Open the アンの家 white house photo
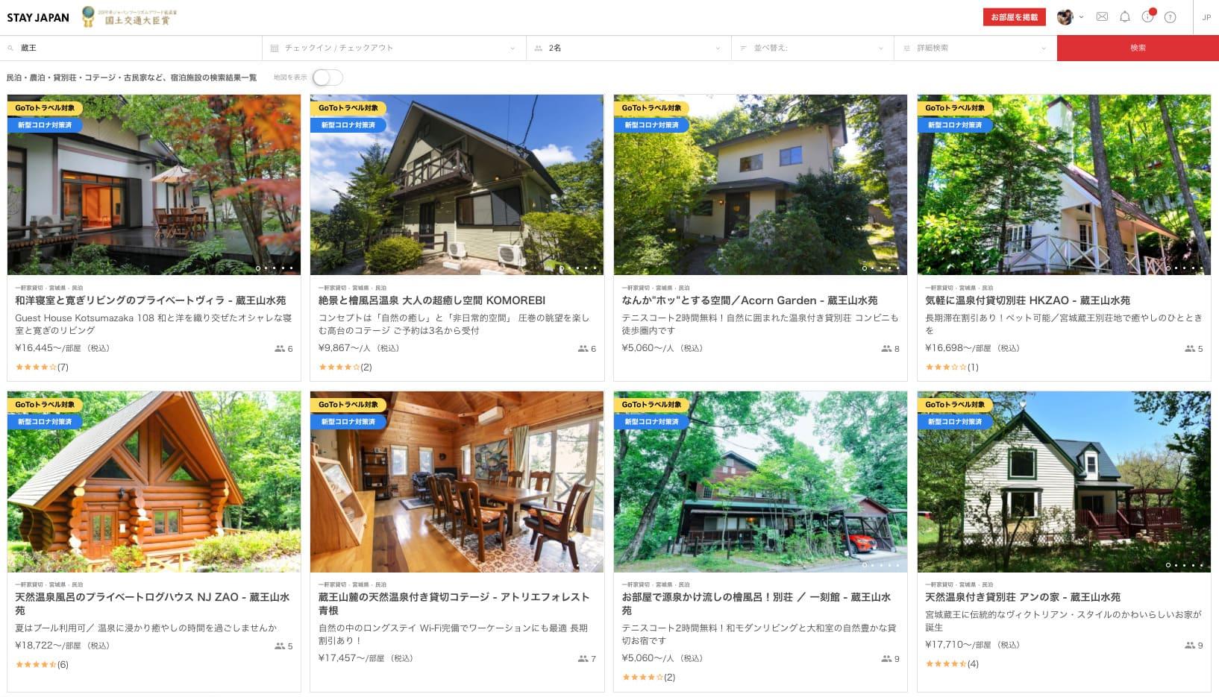This screenshot has height=697, width=1219. point(1064,482)
